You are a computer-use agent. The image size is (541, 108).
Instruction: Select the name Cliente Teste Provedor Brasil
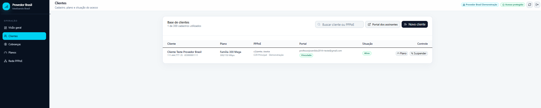click(x=184, y=52)
